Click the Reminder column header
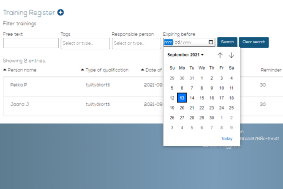The height and width of the screenshot is (189, 283). tap(271, 70)
